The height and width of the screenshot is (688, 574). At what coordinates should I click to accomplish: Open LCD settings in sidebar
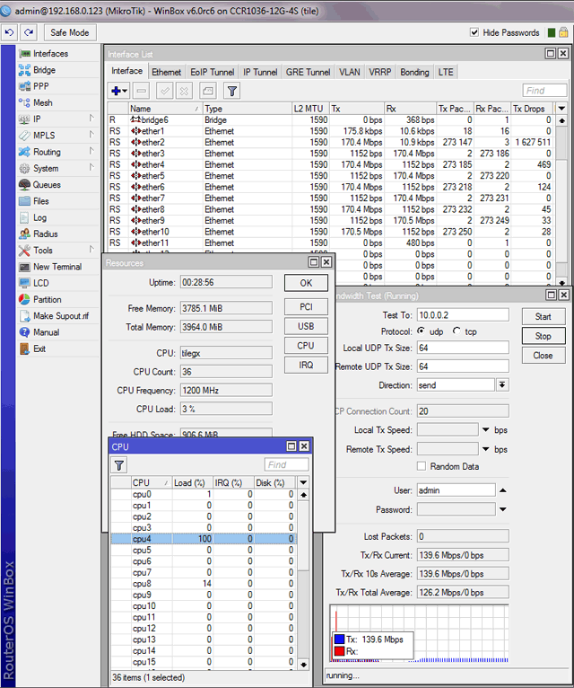pos(40,283)
